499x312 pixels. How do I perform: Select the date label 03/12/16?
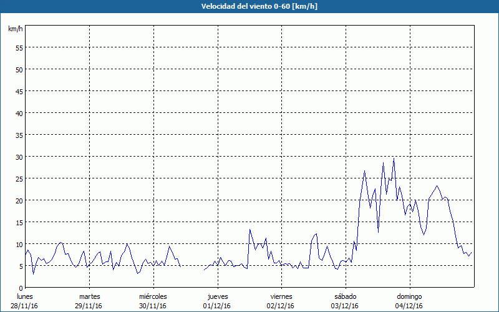[345, 306]
